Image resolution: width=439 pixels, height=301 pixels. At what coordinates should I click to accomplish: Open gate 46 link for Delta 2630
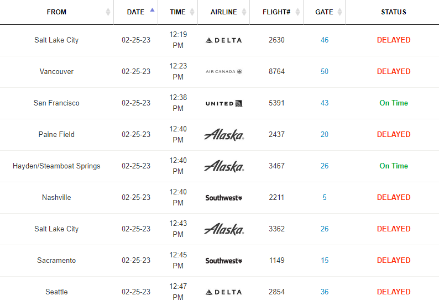click(325, 40)
